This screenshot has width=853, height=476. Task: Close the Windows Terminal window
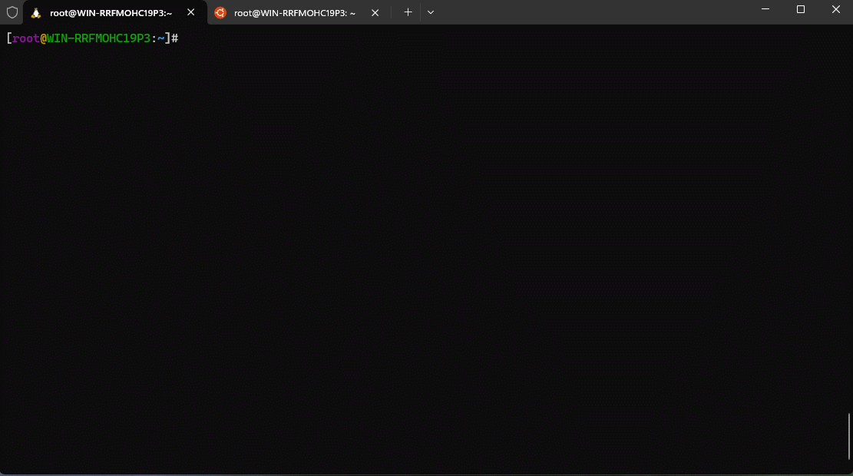836,10
